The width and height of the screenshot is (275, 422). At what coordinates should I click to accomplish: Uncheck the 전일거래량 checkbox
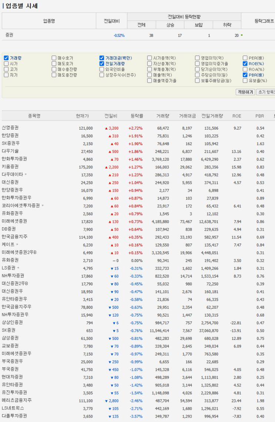pos(102,64)
